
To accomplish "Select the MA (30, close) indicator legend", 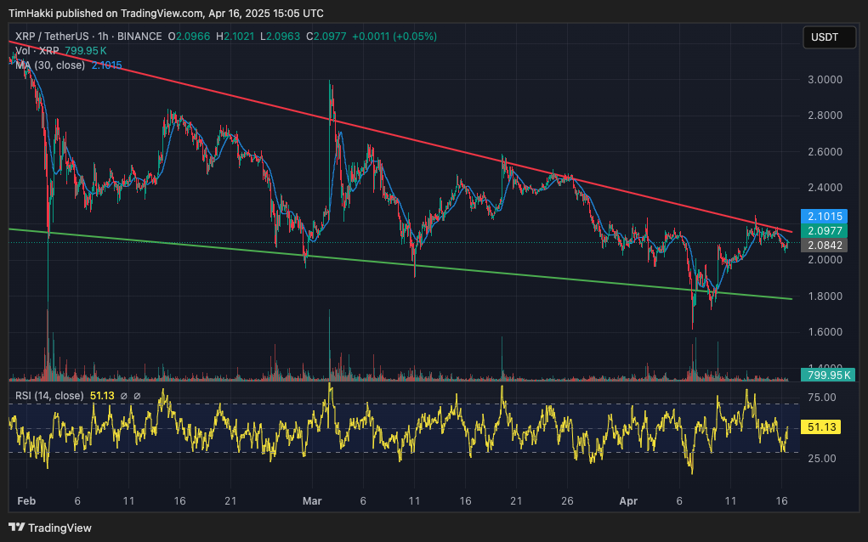I will [x=50, y=65].
